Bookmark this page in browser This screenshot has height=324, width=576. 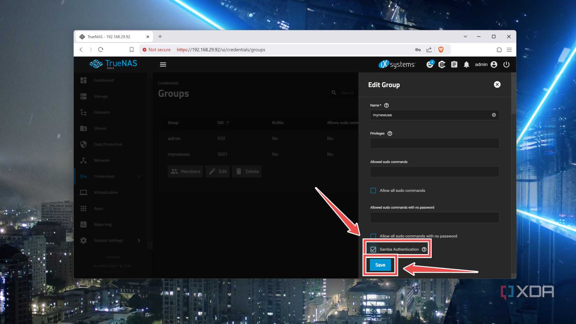pos(132,50)
